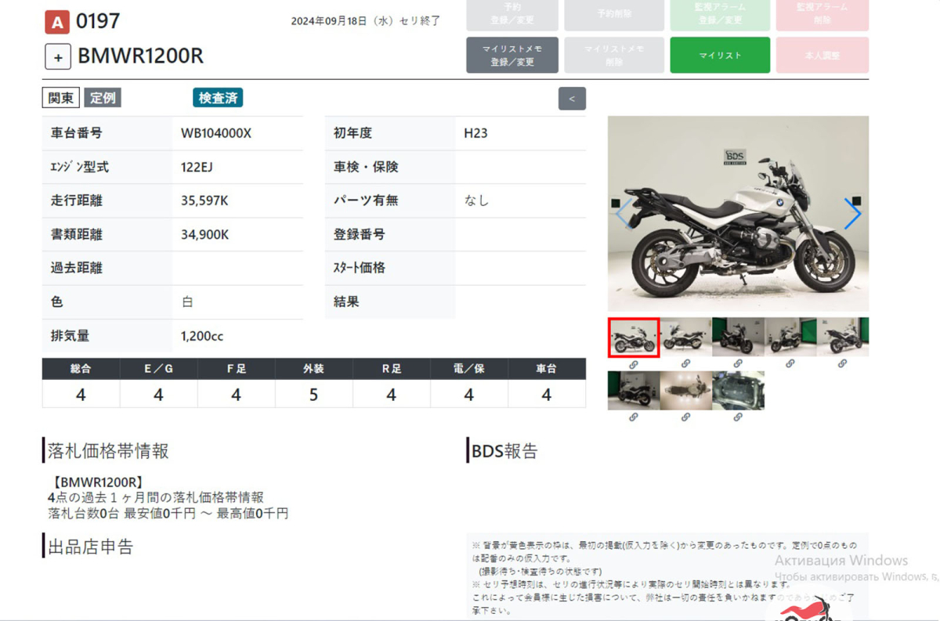Select front view thumbnail with green door on left
The height and width of the screenshot is (621, 940).
coord(738,338)
